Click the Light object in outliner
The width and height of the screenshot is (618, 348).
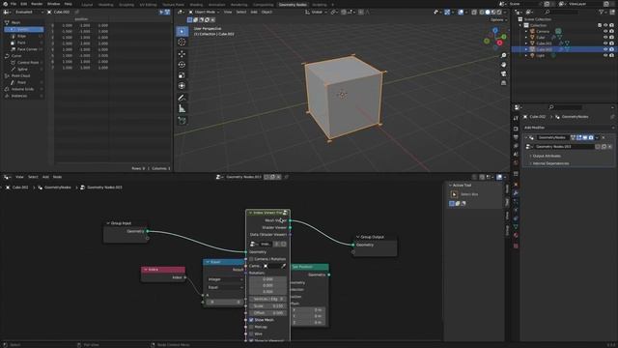pos(540,56)
